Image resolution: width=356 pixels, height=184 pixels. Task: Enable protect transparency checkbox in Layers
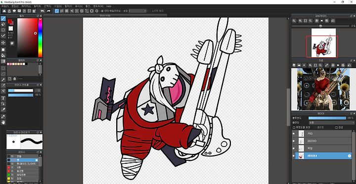pyautogui.click(x=294, y=128)
